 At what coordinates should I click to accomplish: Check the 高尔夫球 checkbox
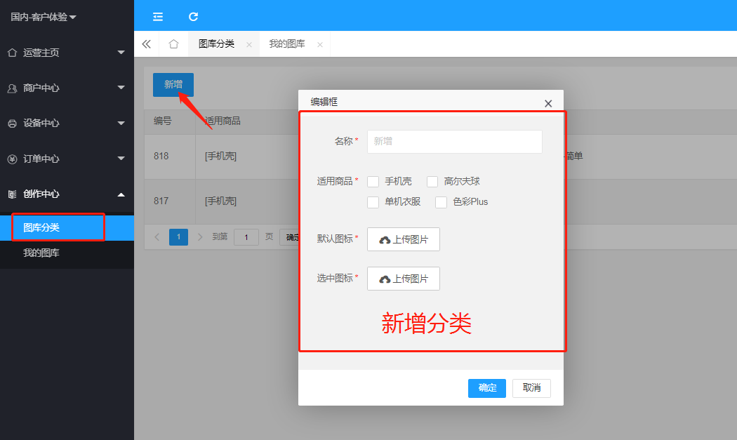click(432, 182)
